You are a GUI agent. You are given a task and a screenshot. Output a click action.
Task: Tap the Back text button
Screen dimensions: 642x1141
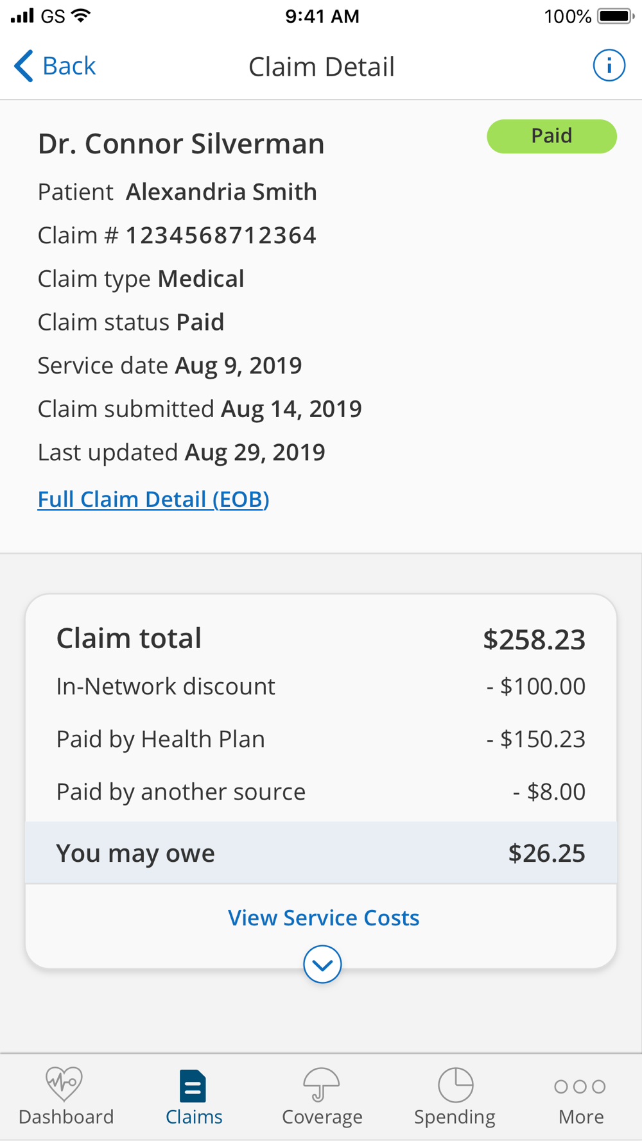coord(69,66)
